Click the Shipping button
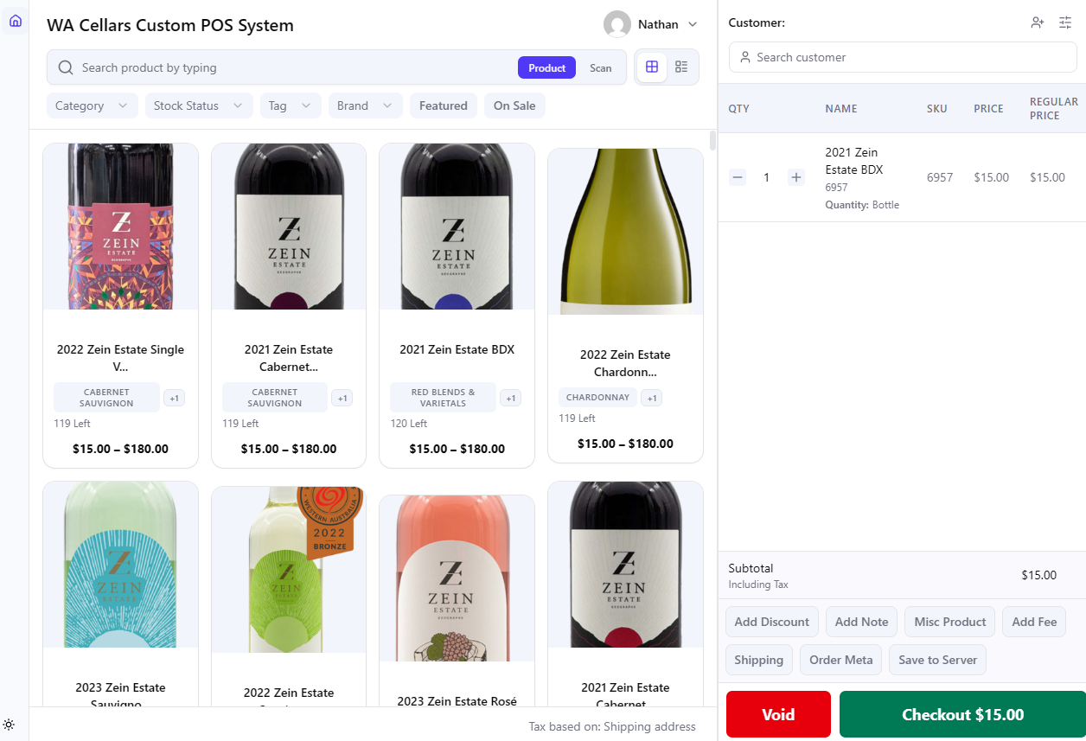The width and height of the screenshot is (1086, 741). [x=759, y=660]
